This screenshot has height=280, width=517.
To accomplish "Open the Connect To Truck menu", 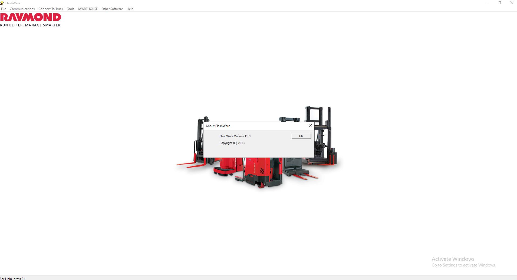I will click(x=51, y=9).
